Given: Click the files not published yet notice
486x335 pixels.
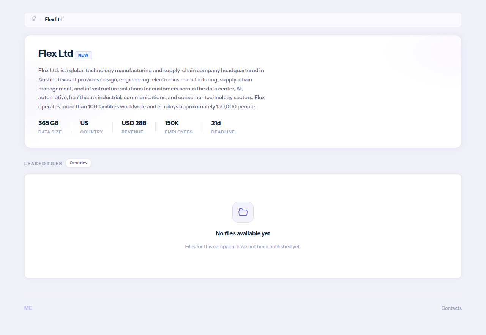Looking at the screenshot, I should pos(243,246).
